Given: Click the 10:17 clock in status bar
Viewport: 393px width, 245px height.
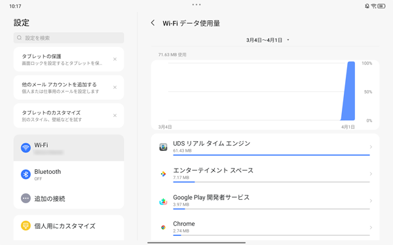Looking at the screenshot, I should 15,7.
